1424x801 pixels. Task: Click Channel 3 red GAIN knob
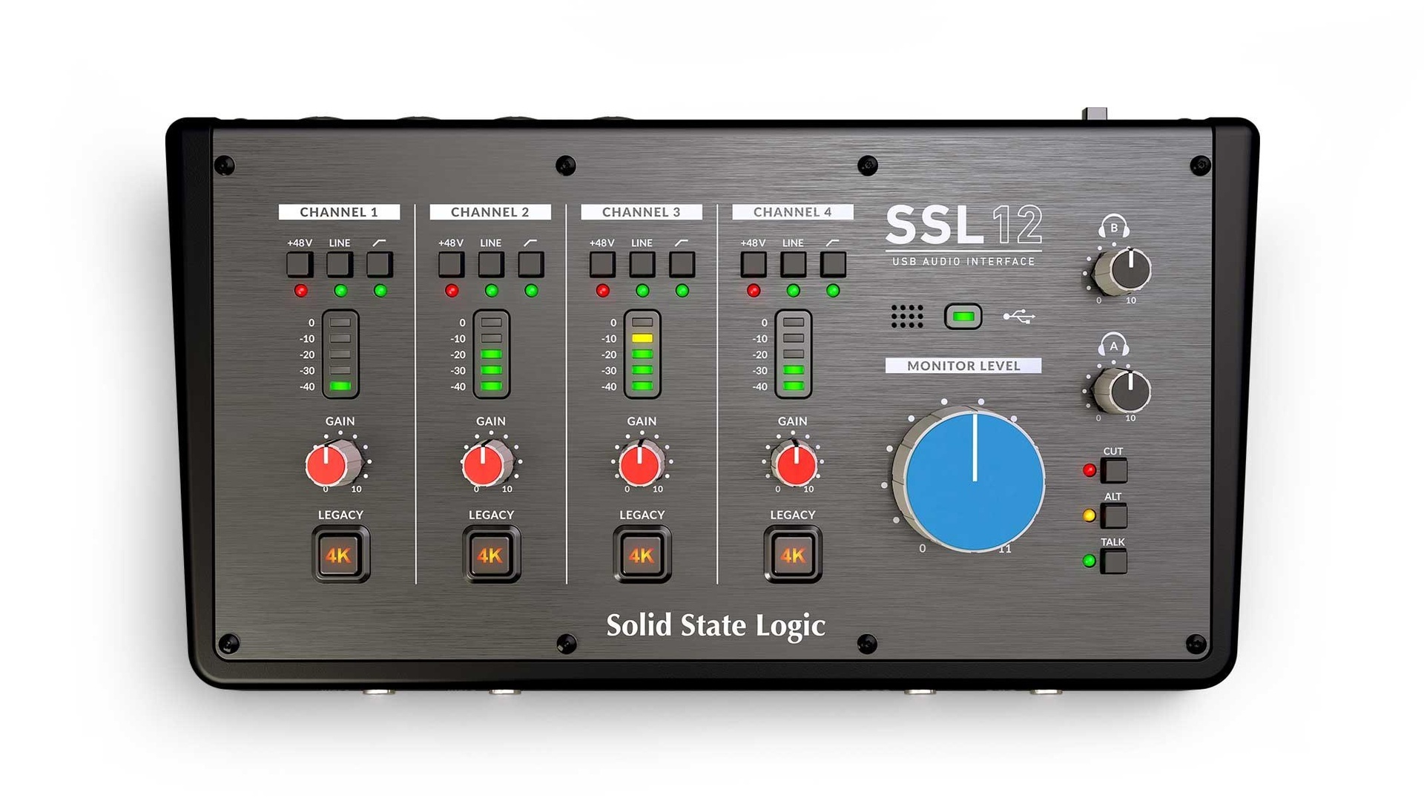(641, 464)
